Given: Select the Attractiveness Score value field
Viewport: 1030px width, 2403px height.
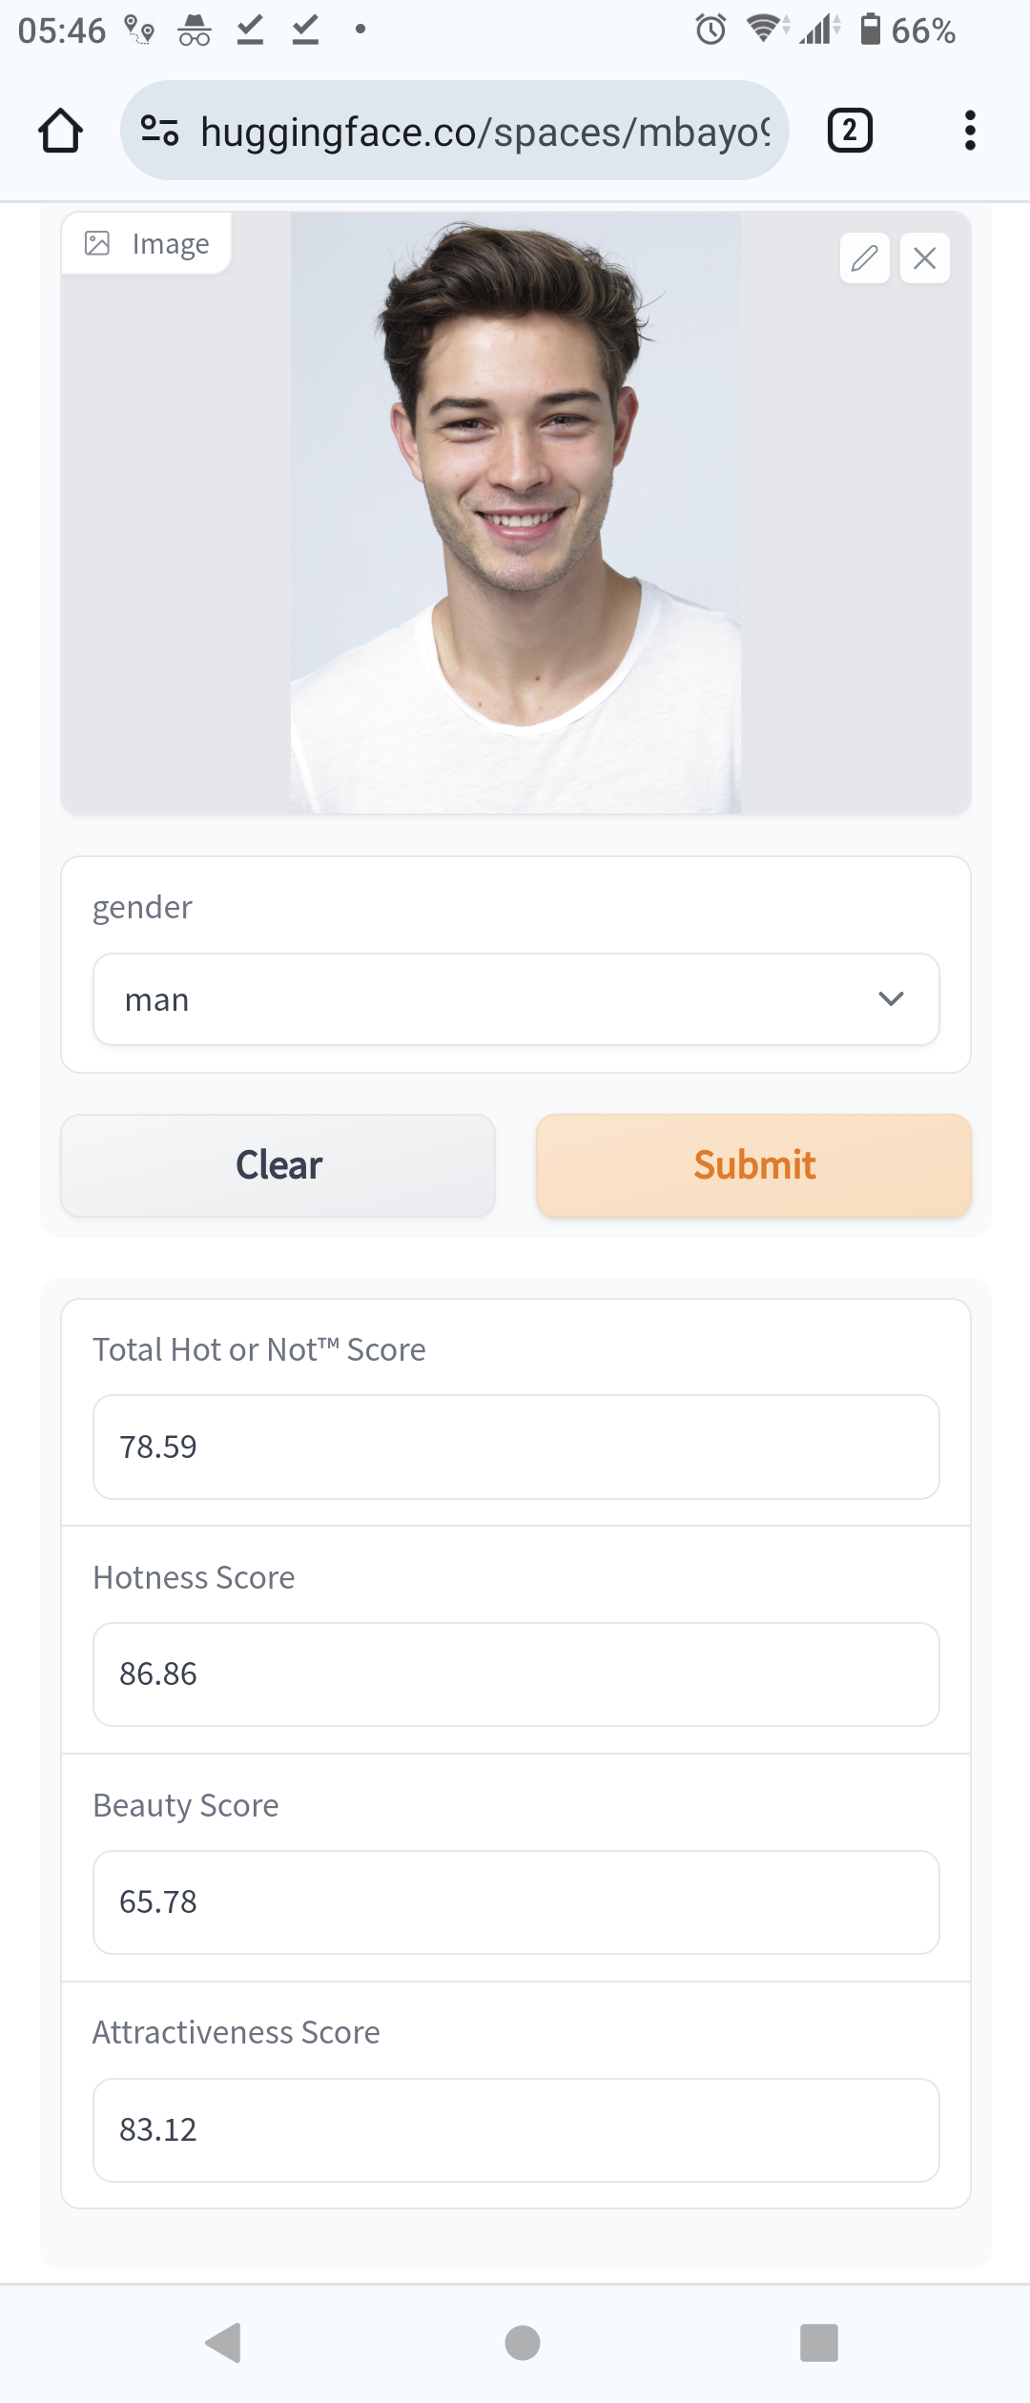Looking at the screenshot, I should pyautogui.click(x=516, y=2130).
